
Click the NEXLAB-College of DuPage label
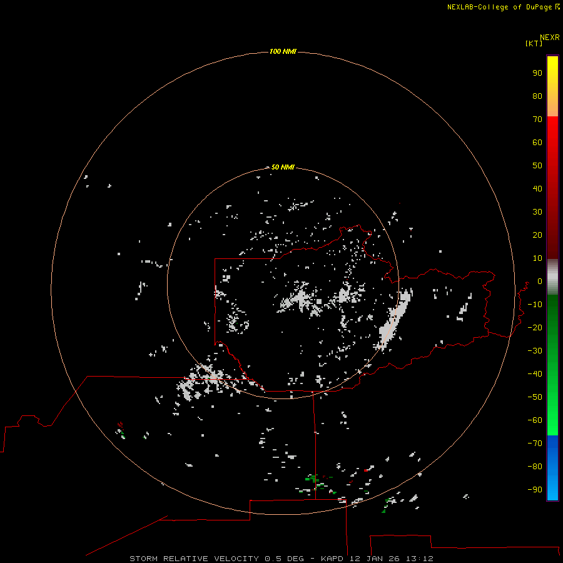pos(499,7)
